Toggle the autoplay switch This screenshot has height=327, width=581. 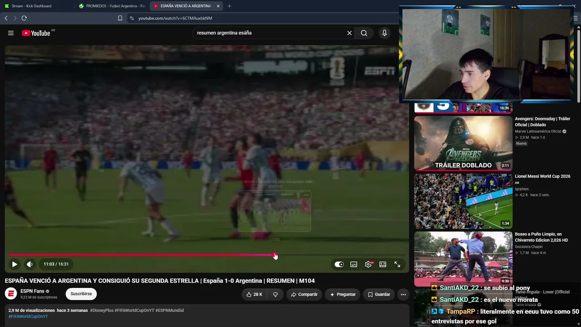(339, 264)
